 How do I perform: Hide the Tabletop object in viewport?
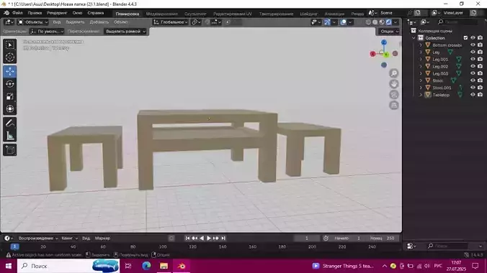(x=473, y=95)
